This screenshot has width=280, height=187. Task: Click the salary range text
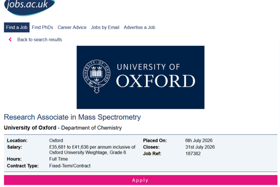pyautogui.click(x=92, y=150)
